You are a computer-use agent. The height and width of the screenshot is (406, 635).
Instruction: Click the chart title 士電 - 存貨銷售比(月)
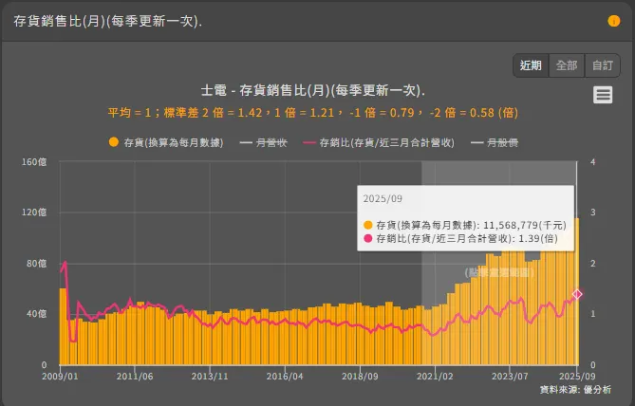pyautogui.click(x=313, y=90)
